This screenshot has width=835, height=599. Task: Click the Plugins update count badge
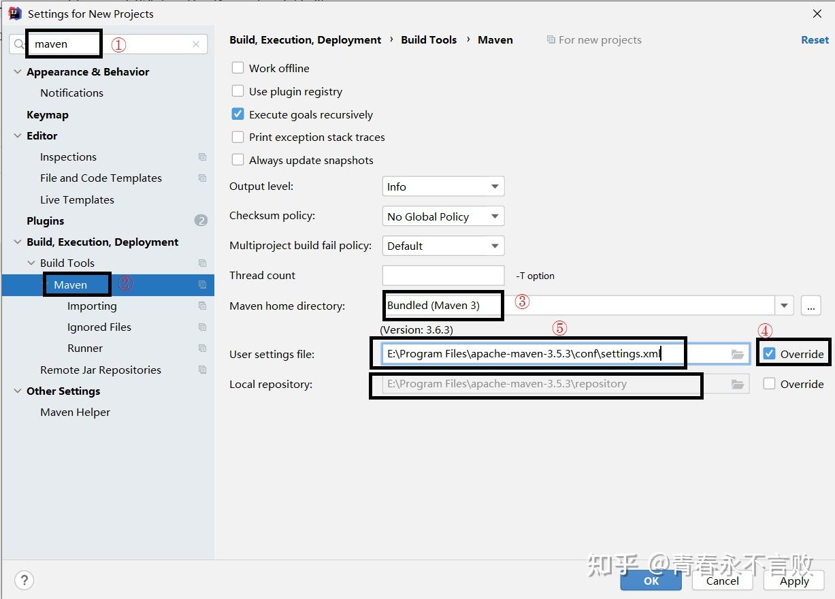pyautogui.click(x=201, y=221)
